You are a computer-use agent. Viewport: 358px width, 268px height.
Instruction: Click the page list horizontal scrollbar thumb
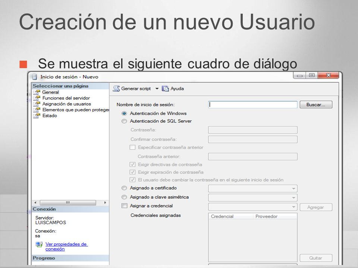(68, 202)
